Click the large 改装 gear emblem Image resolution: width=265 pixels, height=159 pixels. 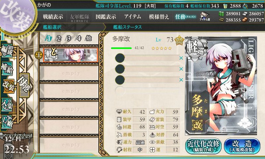tap(17, 16)
